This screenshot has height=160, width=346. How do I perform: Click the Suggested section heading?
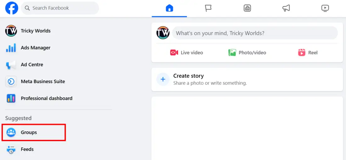point(18,118)
